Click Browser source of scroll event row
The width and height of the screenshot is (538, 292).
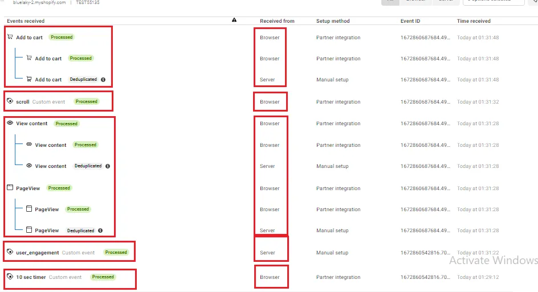click(x=270, y=102)
